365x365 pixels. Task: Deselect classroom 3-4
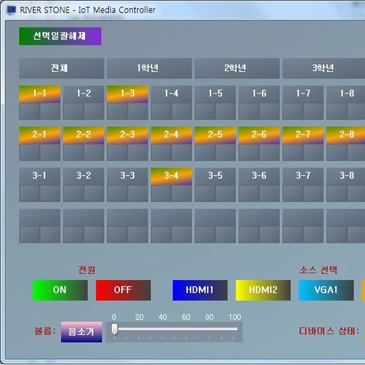171,176
